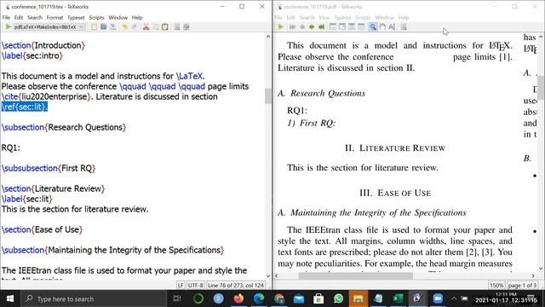Open the editor Edit menu
545x307 pixels.
click(x=19, y=17)
